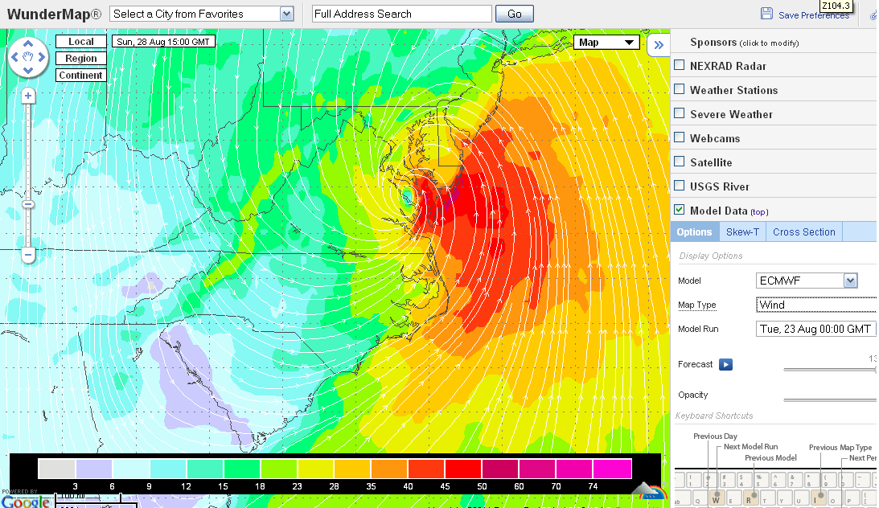Enable the USGS River layer

[x=680, y=186]
